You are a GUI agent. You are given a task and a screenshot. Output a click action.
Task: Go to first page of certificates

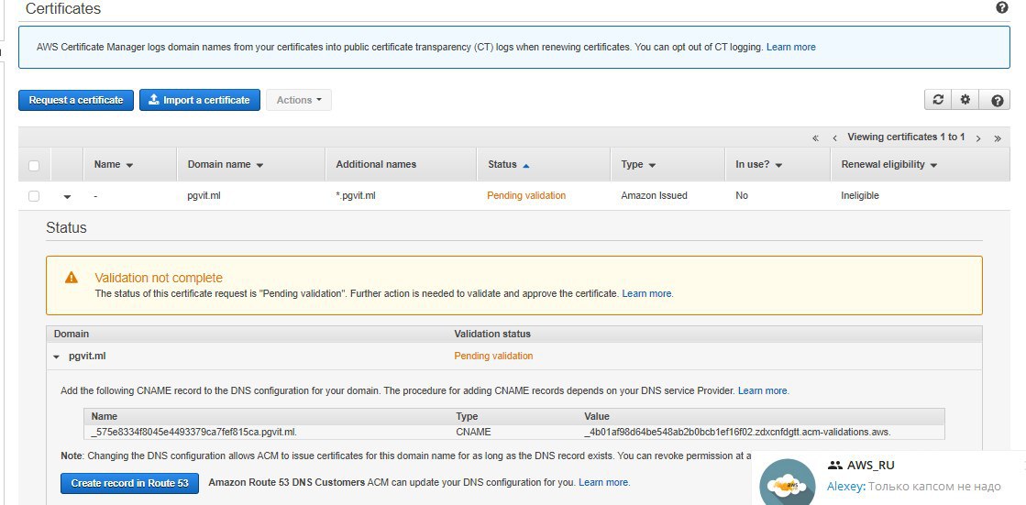tap(815, 138)
